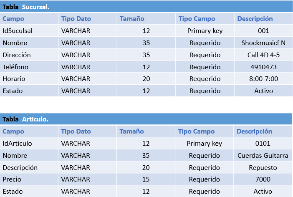Select the size value 15 in Precio row

146,179
